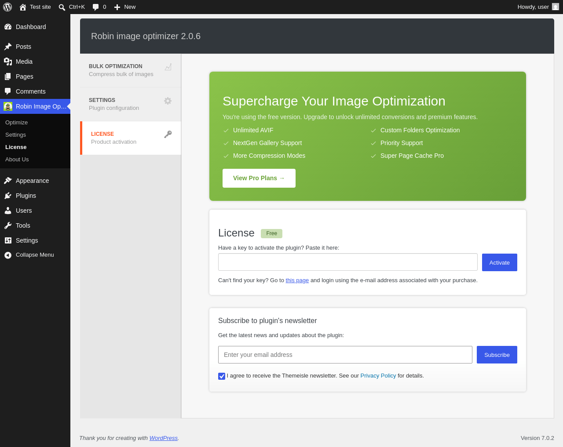
Task: Click the Collapse Menu arrow icon
Action: [x=8, y=255]
